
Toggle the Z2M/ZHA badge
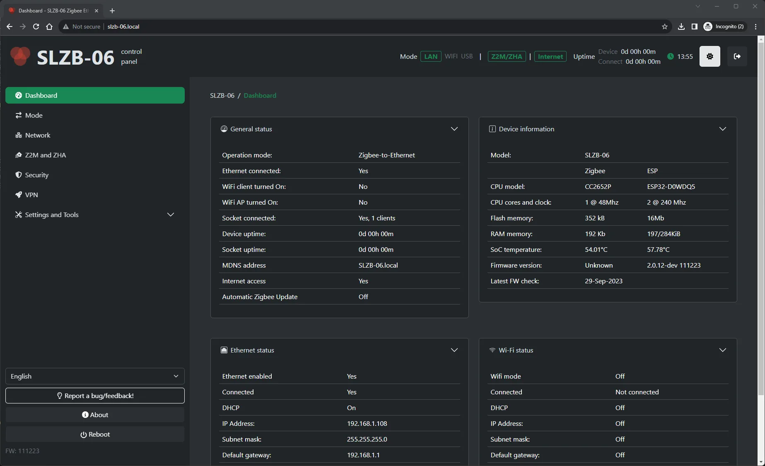(507, 57)
